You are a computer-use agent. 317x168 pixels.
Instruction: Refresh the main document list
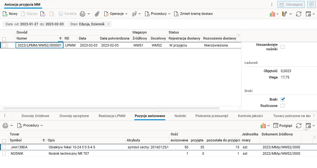pyautogui.click(x=299, y=14)
